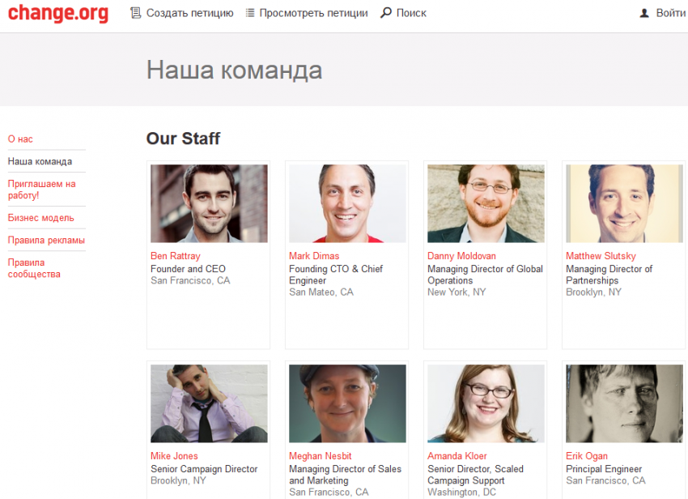The height and width of the screenshot is (499, 688).
Task: Click Meghan Nesbit's profile photo
Action: (x=347, y=403)
